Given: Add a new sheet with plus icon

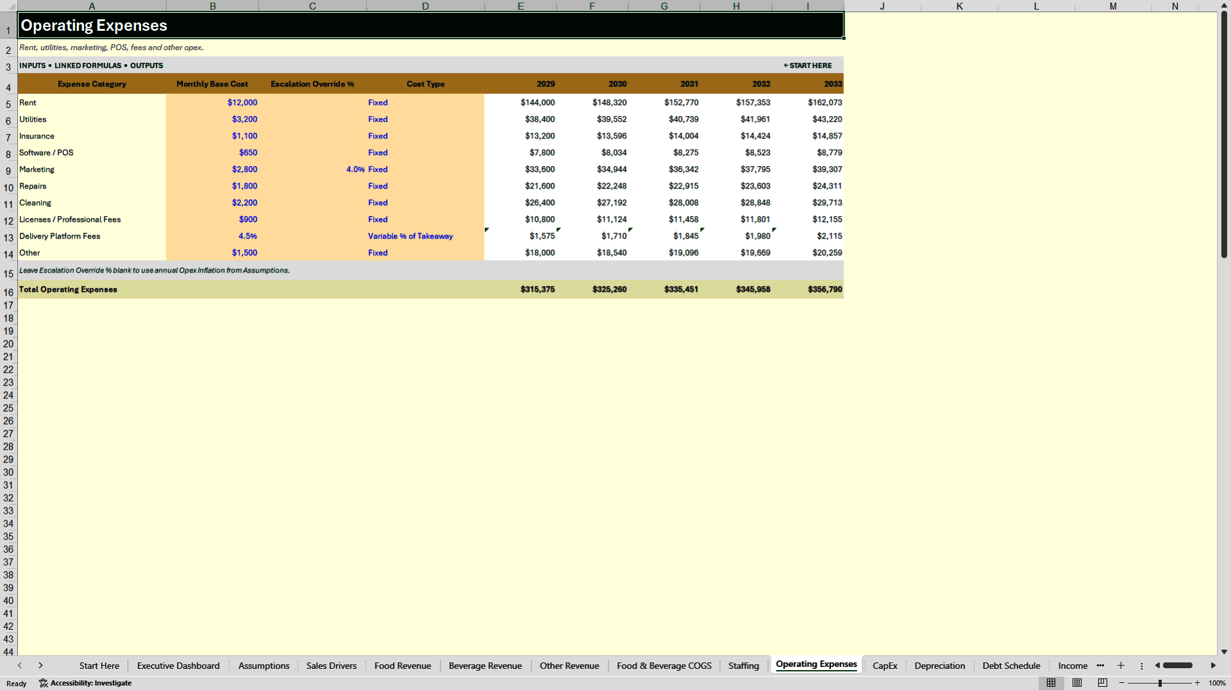Looking at the screenshot, I should (x=1121, y=666).
